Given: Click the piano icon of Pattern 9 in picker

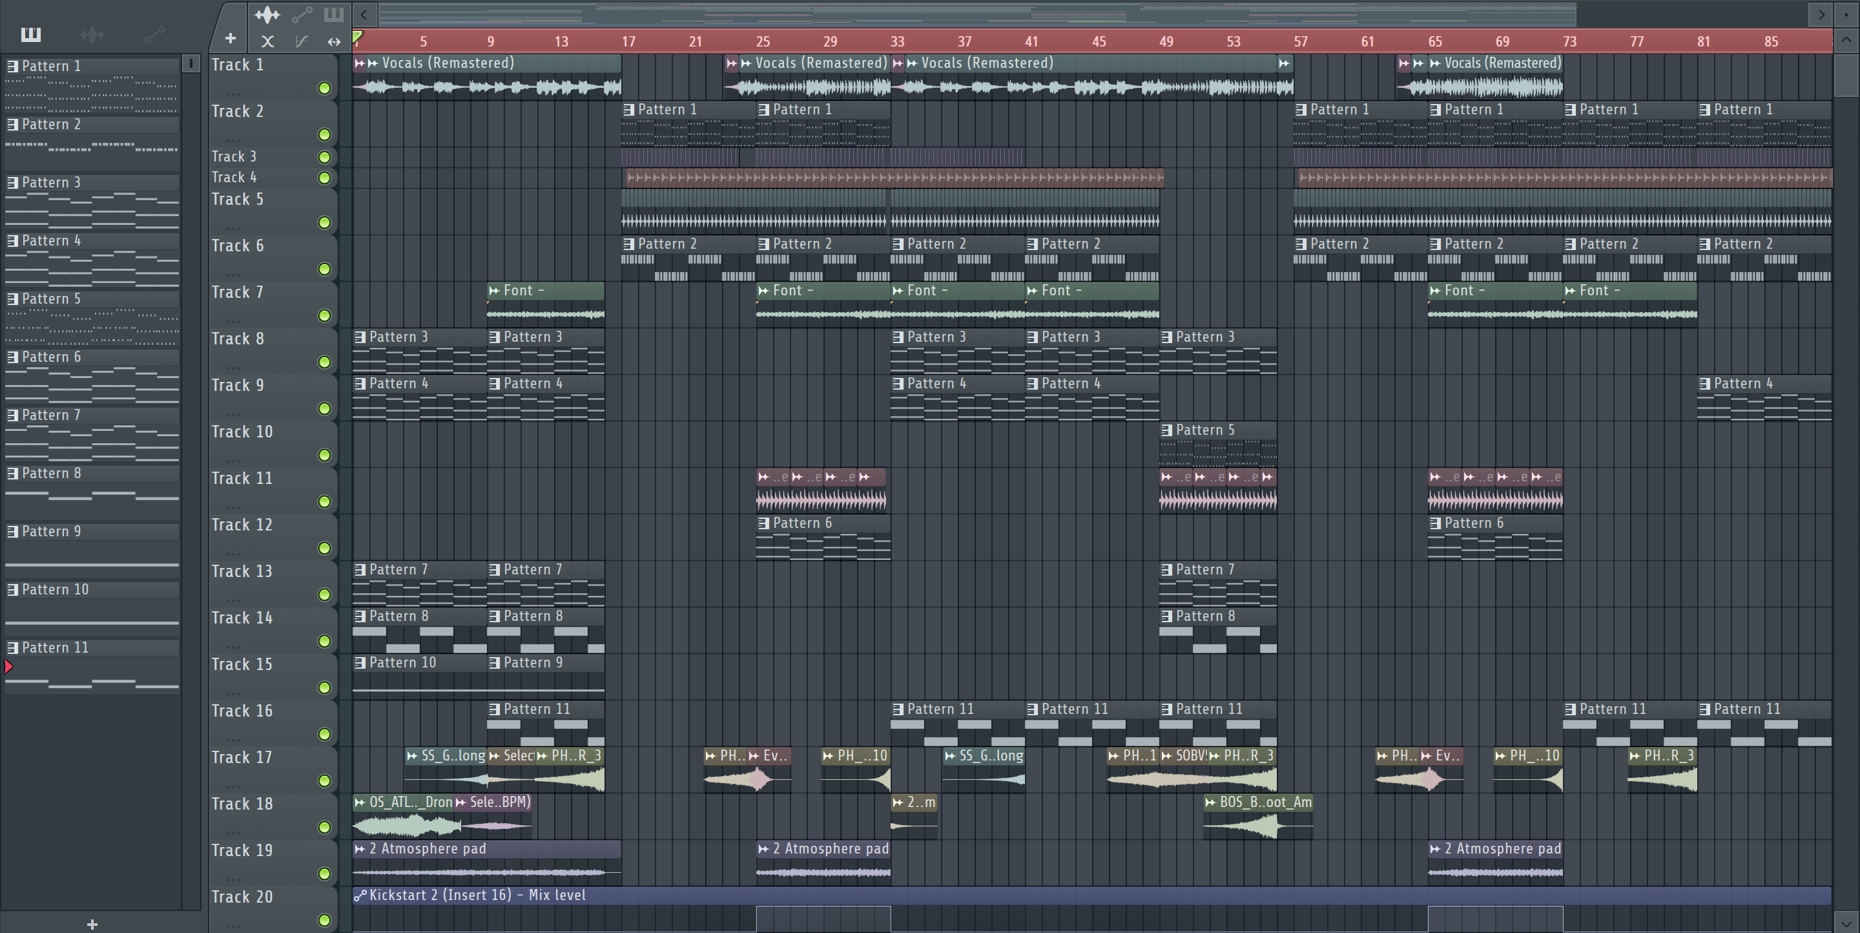Looking at the screenshot, I should coord(12,532).
